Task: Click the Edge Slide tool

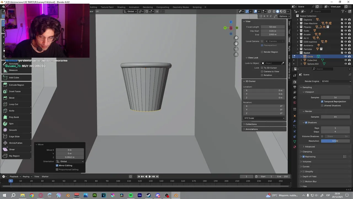Action: [14, 137]
